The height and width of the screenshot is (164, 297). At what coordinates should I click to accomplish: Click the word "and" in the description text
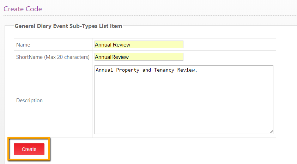[147, 70]
